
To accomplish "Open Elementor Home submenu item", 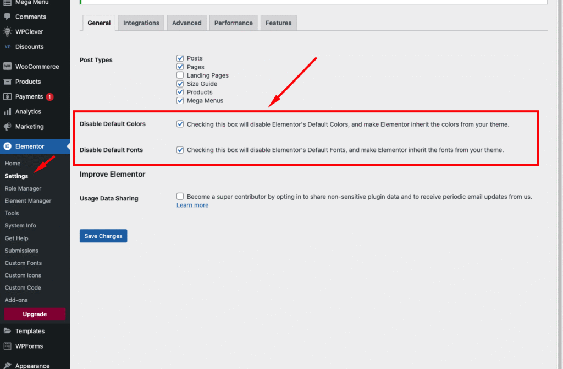I will pyautogui.click(x=13, y=163).
